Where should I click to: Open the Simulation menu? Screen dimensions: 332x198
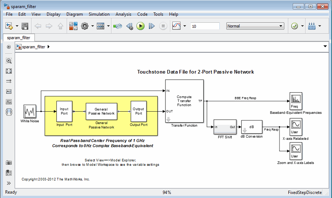pos(99,14)
